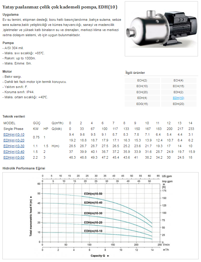Image resolution: width=201 pixels, height=262 pixels.
Task: Click the Motor section heading
Action: point(7,71)
